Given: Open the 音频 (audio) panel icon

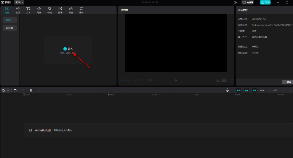Looking at the screenshot, I should tap(18, 10).
